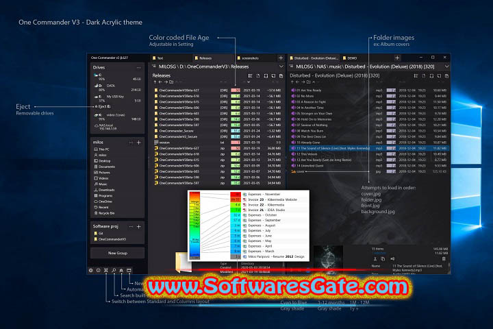Click the info icon in the bottom toolbar
493x329 pixels.
pos(99,270)
